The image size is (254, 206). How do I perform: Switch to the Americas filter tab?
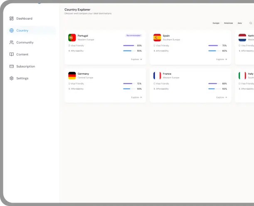click(x=228, y=23)
